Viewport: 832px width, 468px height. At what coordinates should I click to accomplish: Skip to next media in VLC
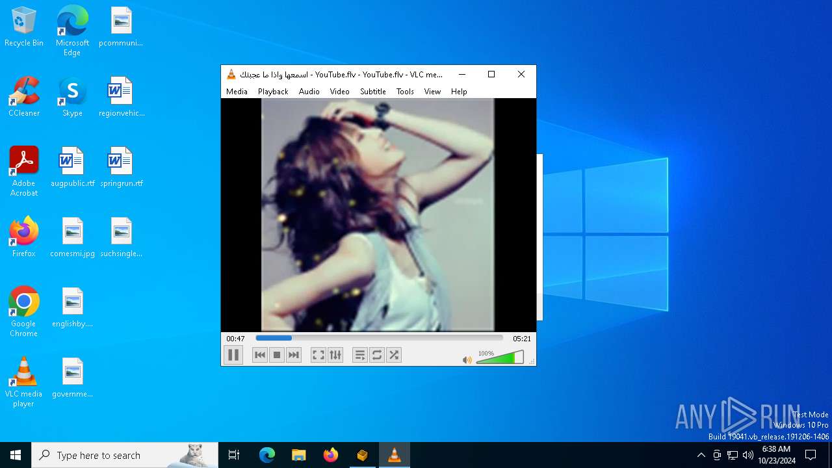tap(294, 355)
